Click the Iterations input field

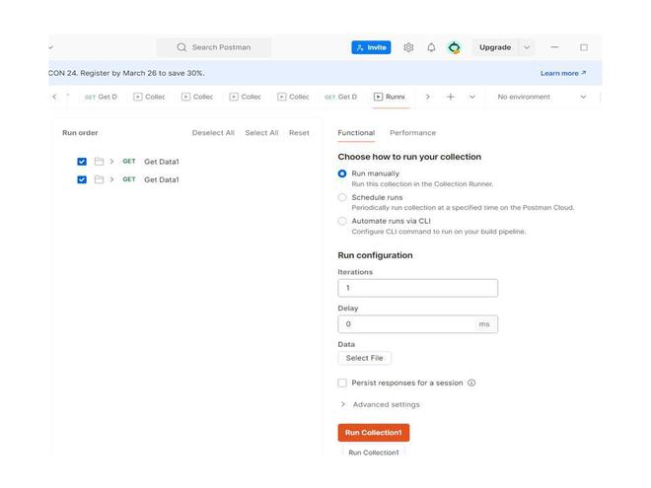click(x=417, y=288)
